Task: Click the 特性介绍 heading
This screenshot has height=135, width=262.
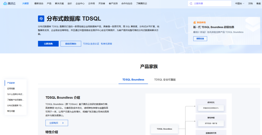Action: [52, 132]
